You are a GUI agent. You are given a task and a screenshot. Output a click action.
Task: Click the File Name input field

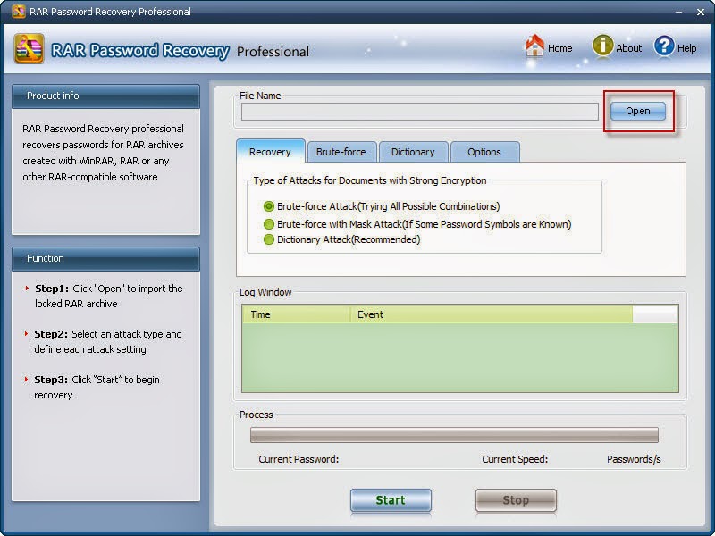(x=420, y=112)
